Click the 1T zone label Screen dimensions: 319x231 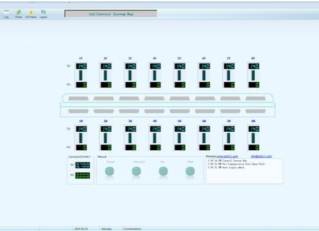click(81, 58)
